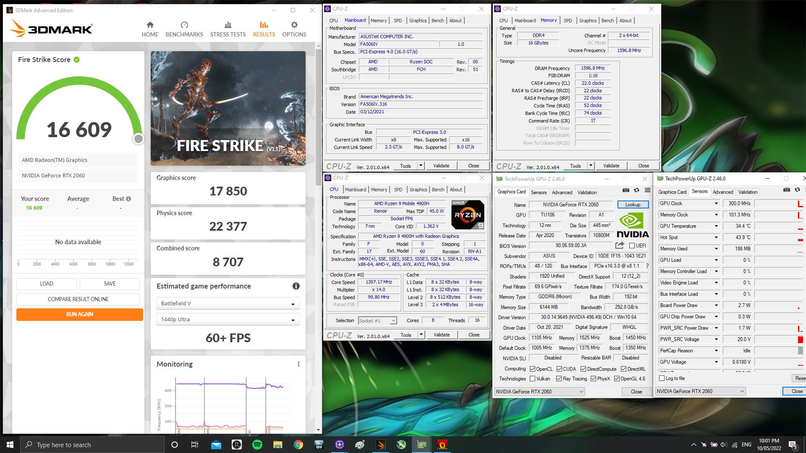Click Fire Strike score gauge knob
This screenshot has width=806, height=453.
(138, 139)
